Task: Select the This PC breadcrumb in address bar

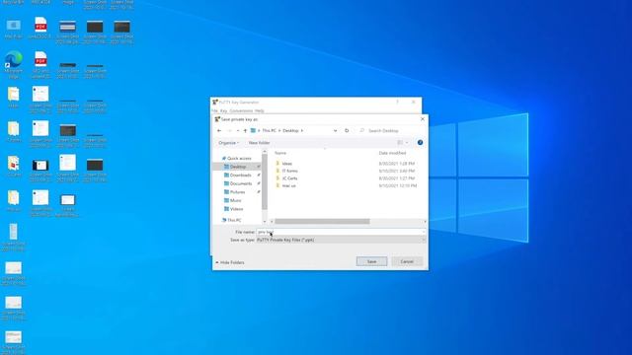Action: coord(269,131)
